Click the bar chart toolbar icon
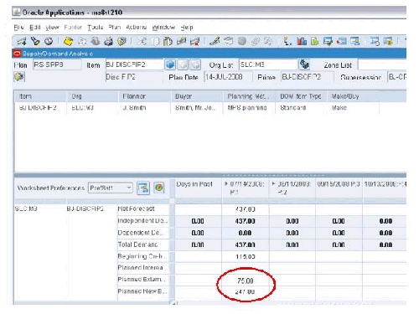Screen dimensions: 419x314 302,41
